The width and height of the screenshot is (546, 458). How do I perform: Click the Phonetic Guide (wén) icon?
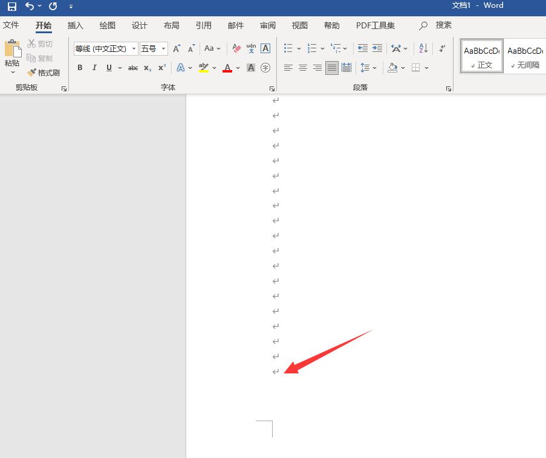pos(251,48)
